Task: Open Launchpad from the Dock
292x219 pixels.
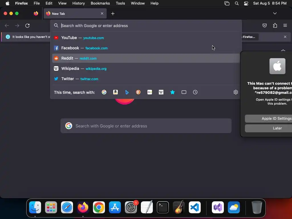Action: pos(51,207)
